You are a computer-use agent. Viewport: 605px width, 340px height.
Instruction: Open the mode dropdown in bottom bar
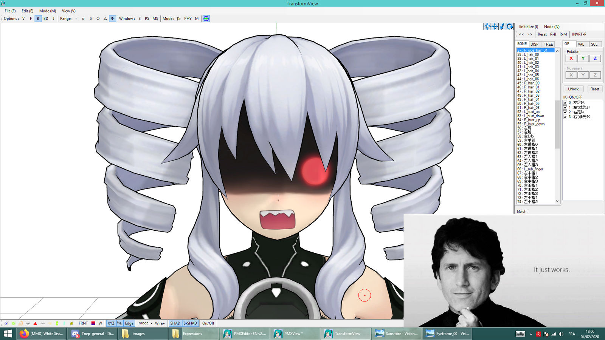[x=146, y=323]
